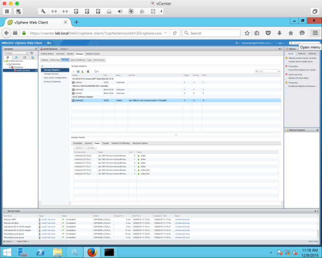Screen dimensions: 322x258
Task: Open the Firefox bookmark star icon
Action: (x=247, y=33)
